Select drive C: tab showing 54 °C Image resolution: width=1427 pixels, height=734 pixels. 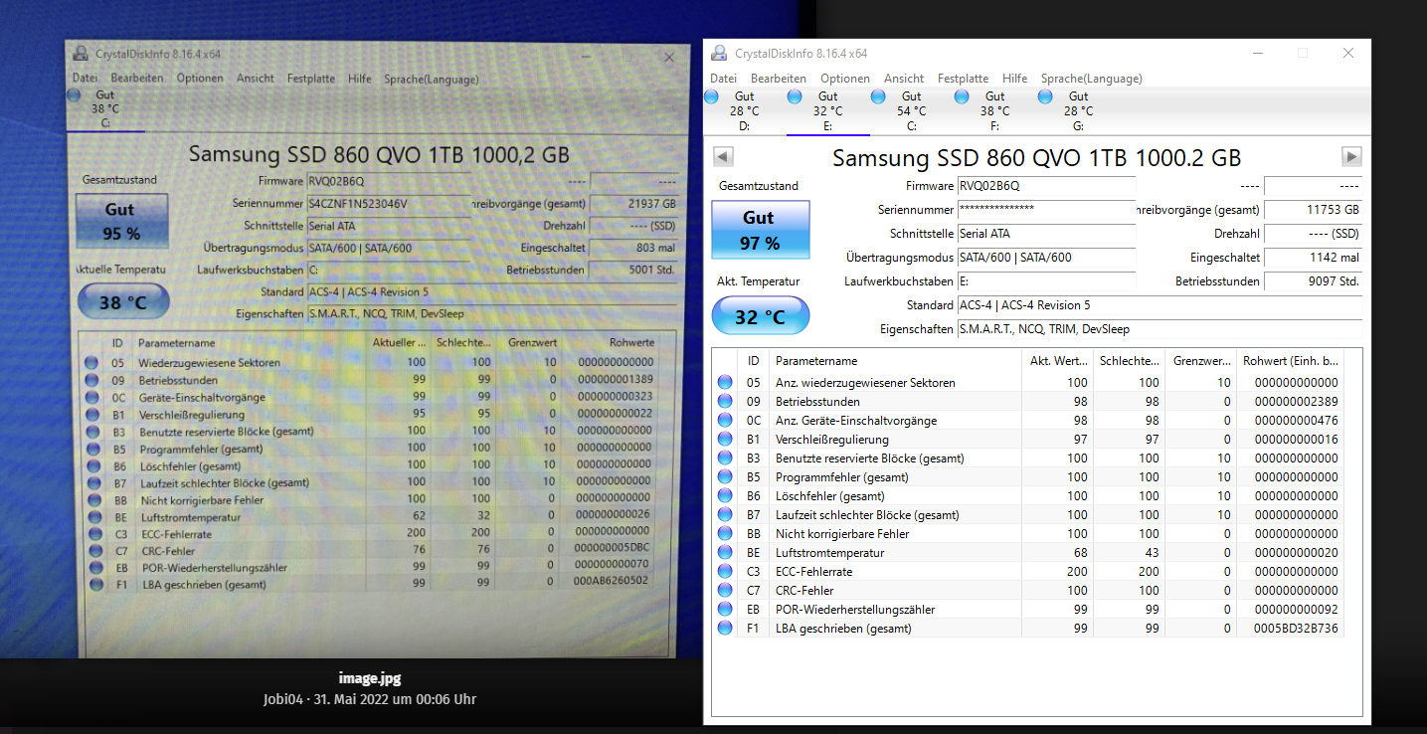click(x=912, y=111)
